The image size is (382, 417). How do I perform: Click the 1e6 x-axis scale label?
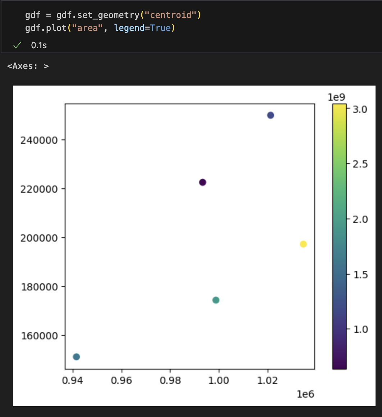(305, 394)
